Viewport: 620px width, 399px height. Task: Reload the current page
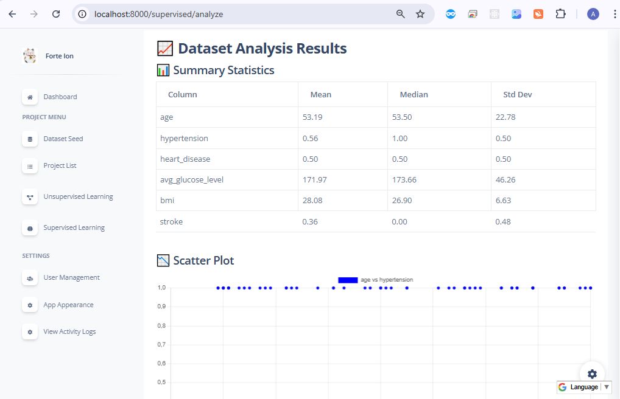pyautogui.click(x=56, y=14)
